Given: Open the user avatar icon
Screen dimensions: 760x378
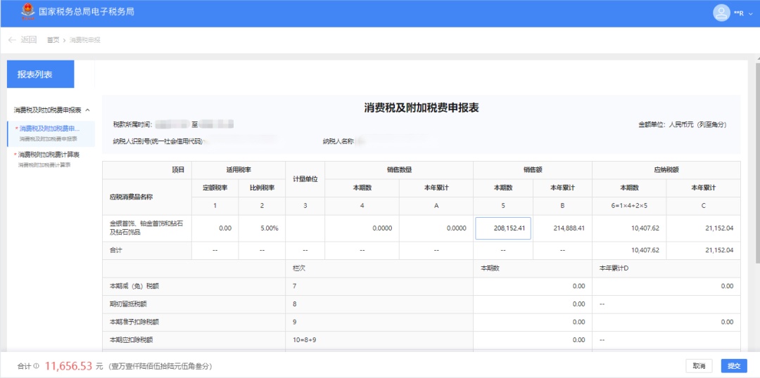Looking at the screenshot, I should [x=721, y=13].
